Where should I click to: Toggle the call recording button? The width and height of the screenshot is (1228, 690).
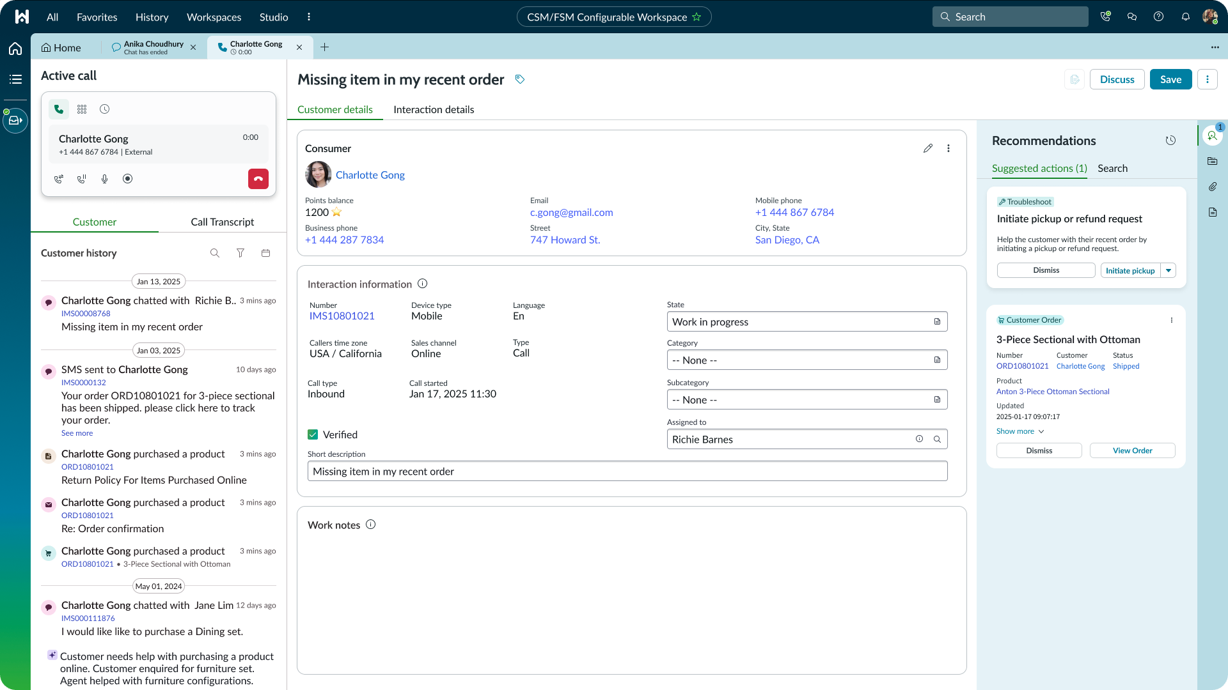(x=128, y=179)
